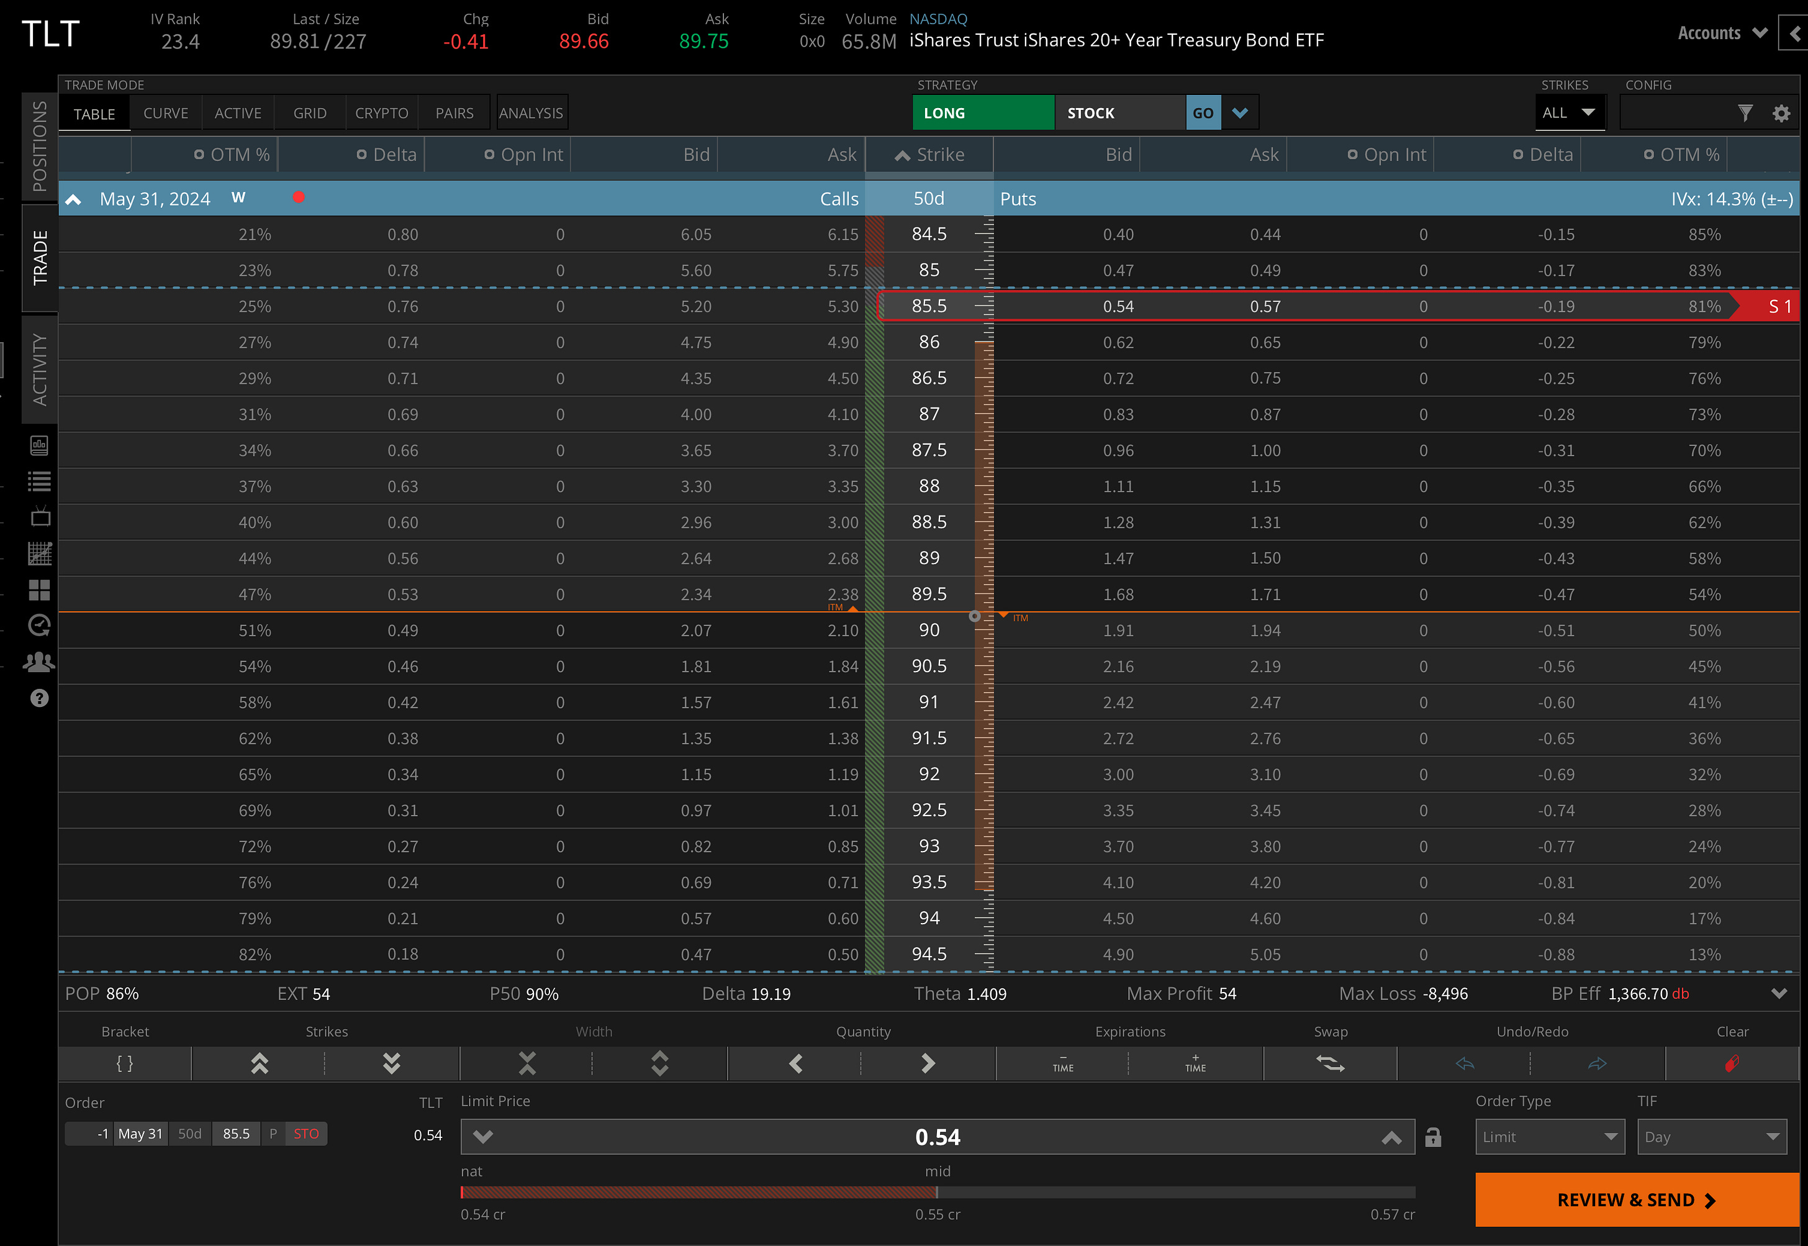1808x1246 pixels.
Task: Open the Follow feed people icon
Action: (39, 663)
